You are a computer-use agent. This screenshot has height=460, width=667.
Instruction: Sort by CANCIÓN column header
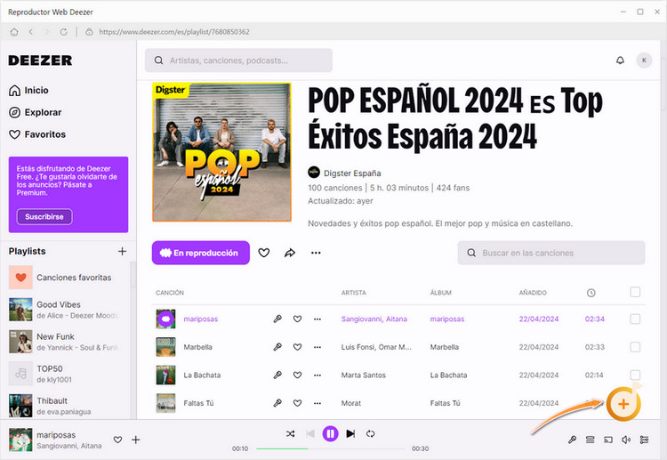point(170,293)
